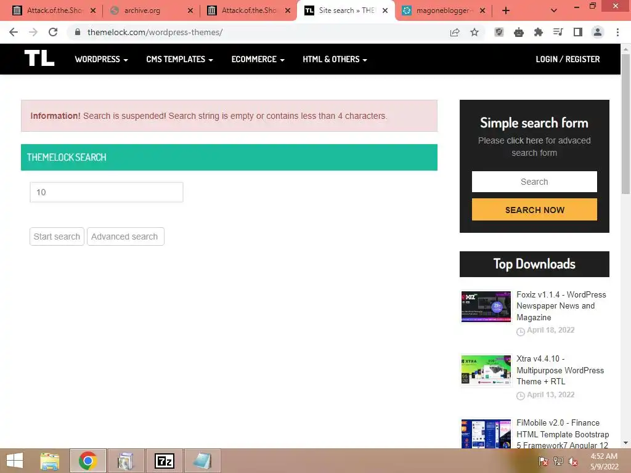Viewport: 631px width, 473px height.
Task: Open the Chrome profile avatar
Action: click(x=598, y=32)
